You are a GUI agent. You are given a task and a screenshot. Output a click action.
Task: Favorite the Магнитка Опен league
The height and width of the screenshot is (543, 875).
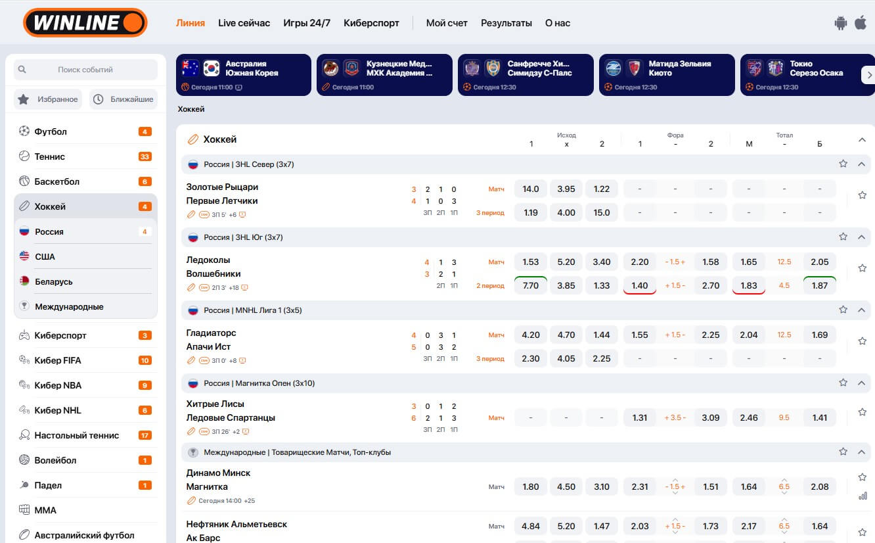point(843,383)
